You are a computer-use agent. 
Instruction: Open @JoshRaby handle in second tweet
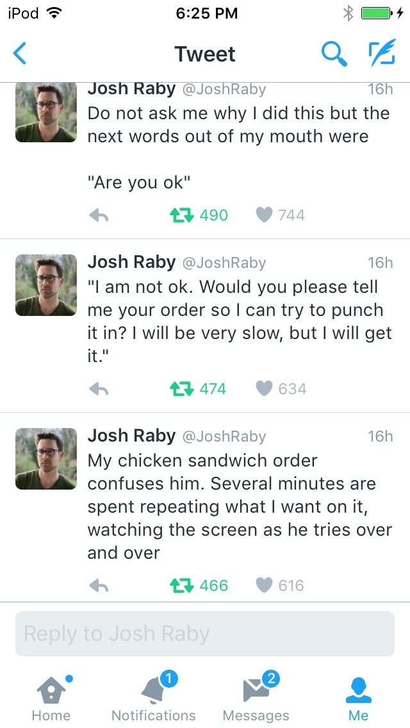point(224,263)
